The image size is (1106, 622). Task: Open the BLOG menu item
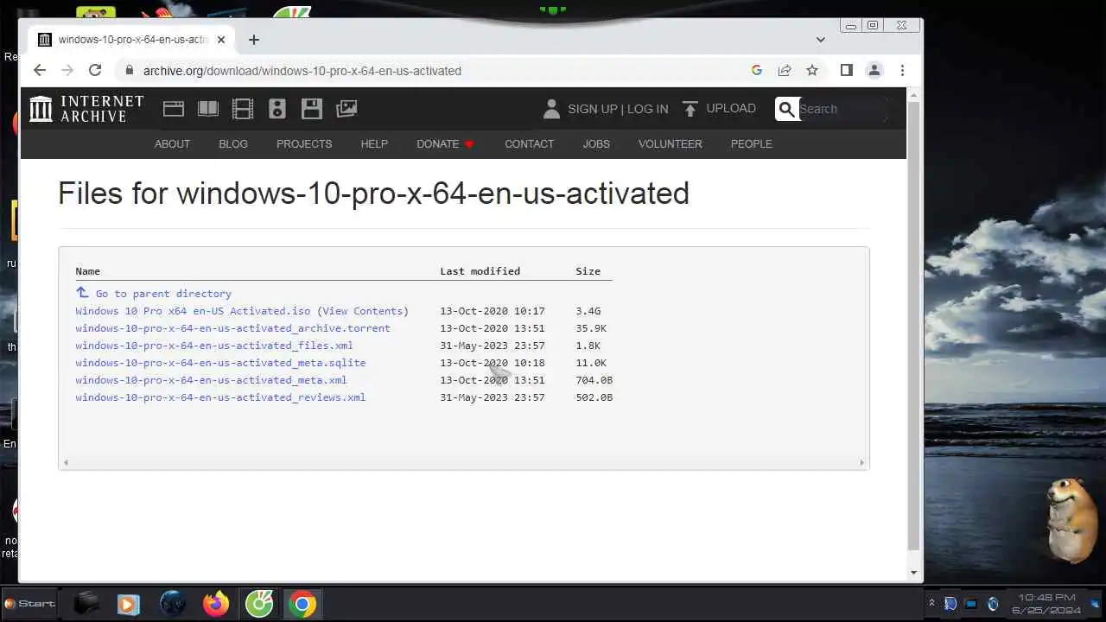(233, 144)
